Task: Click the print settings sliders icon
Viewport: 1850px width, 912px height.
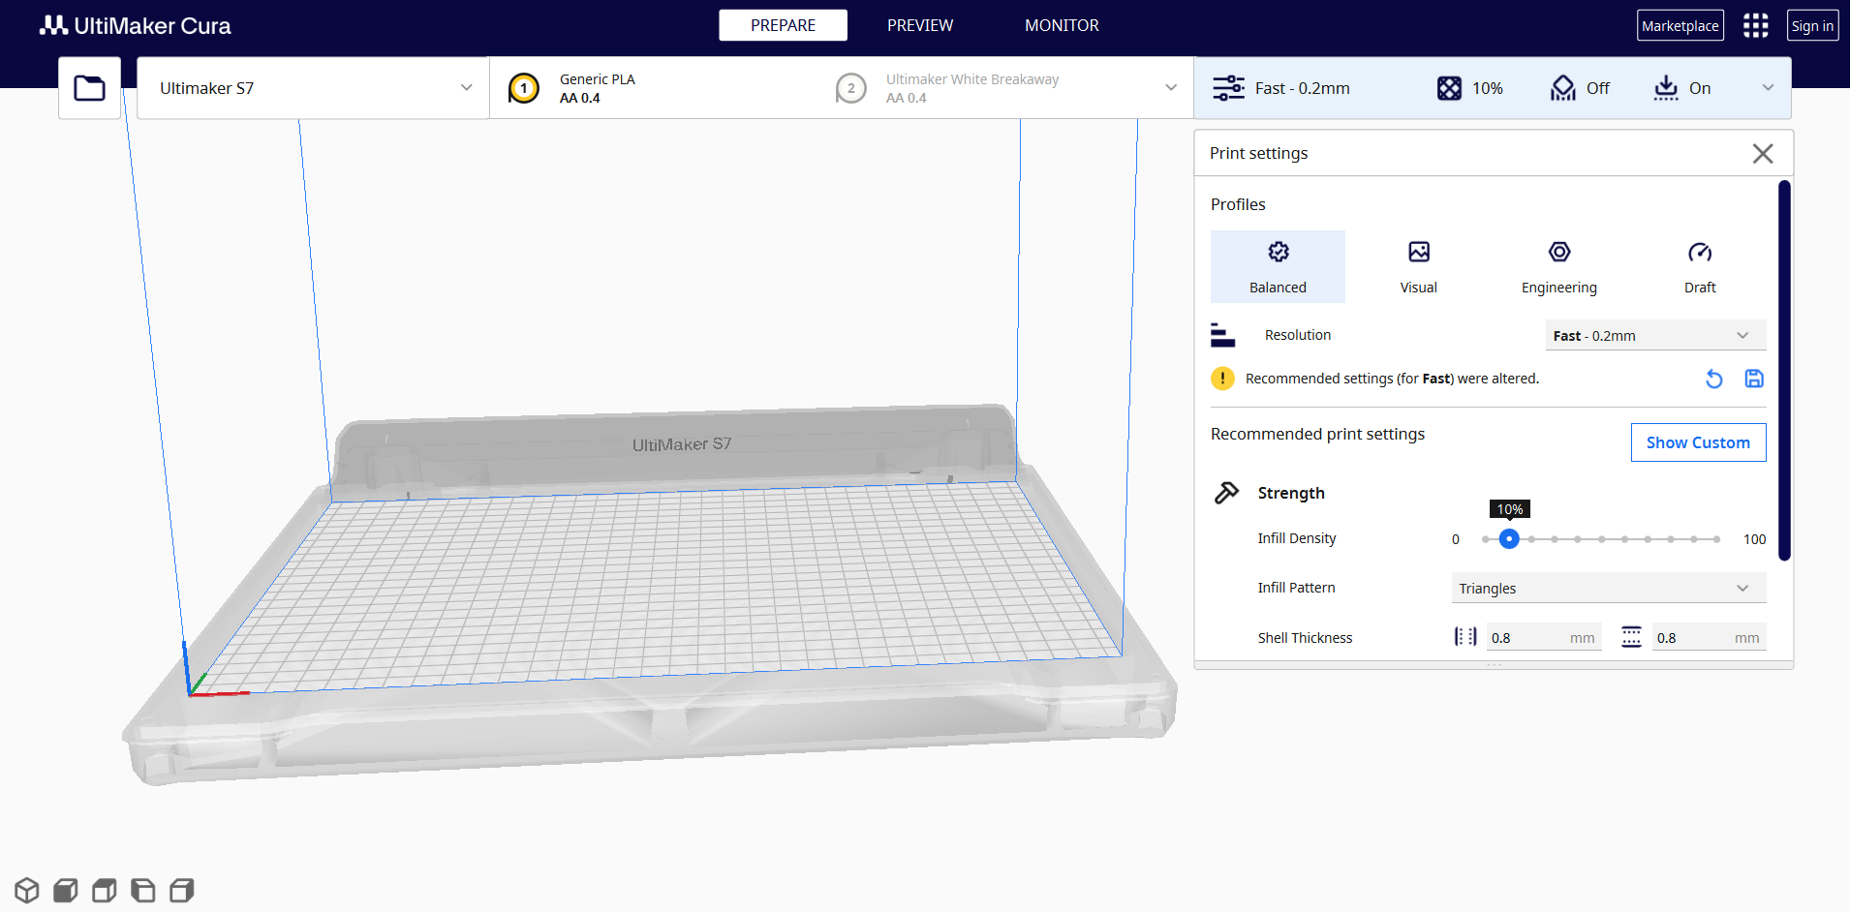Action: pyautogui.click(x=1228, y=88)
